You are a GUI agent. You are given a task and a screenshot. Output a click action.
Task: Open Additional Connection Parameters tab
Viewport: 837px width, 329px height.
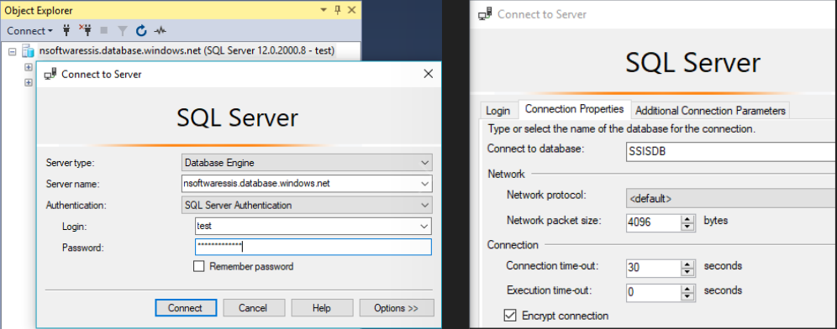[710, 111]
